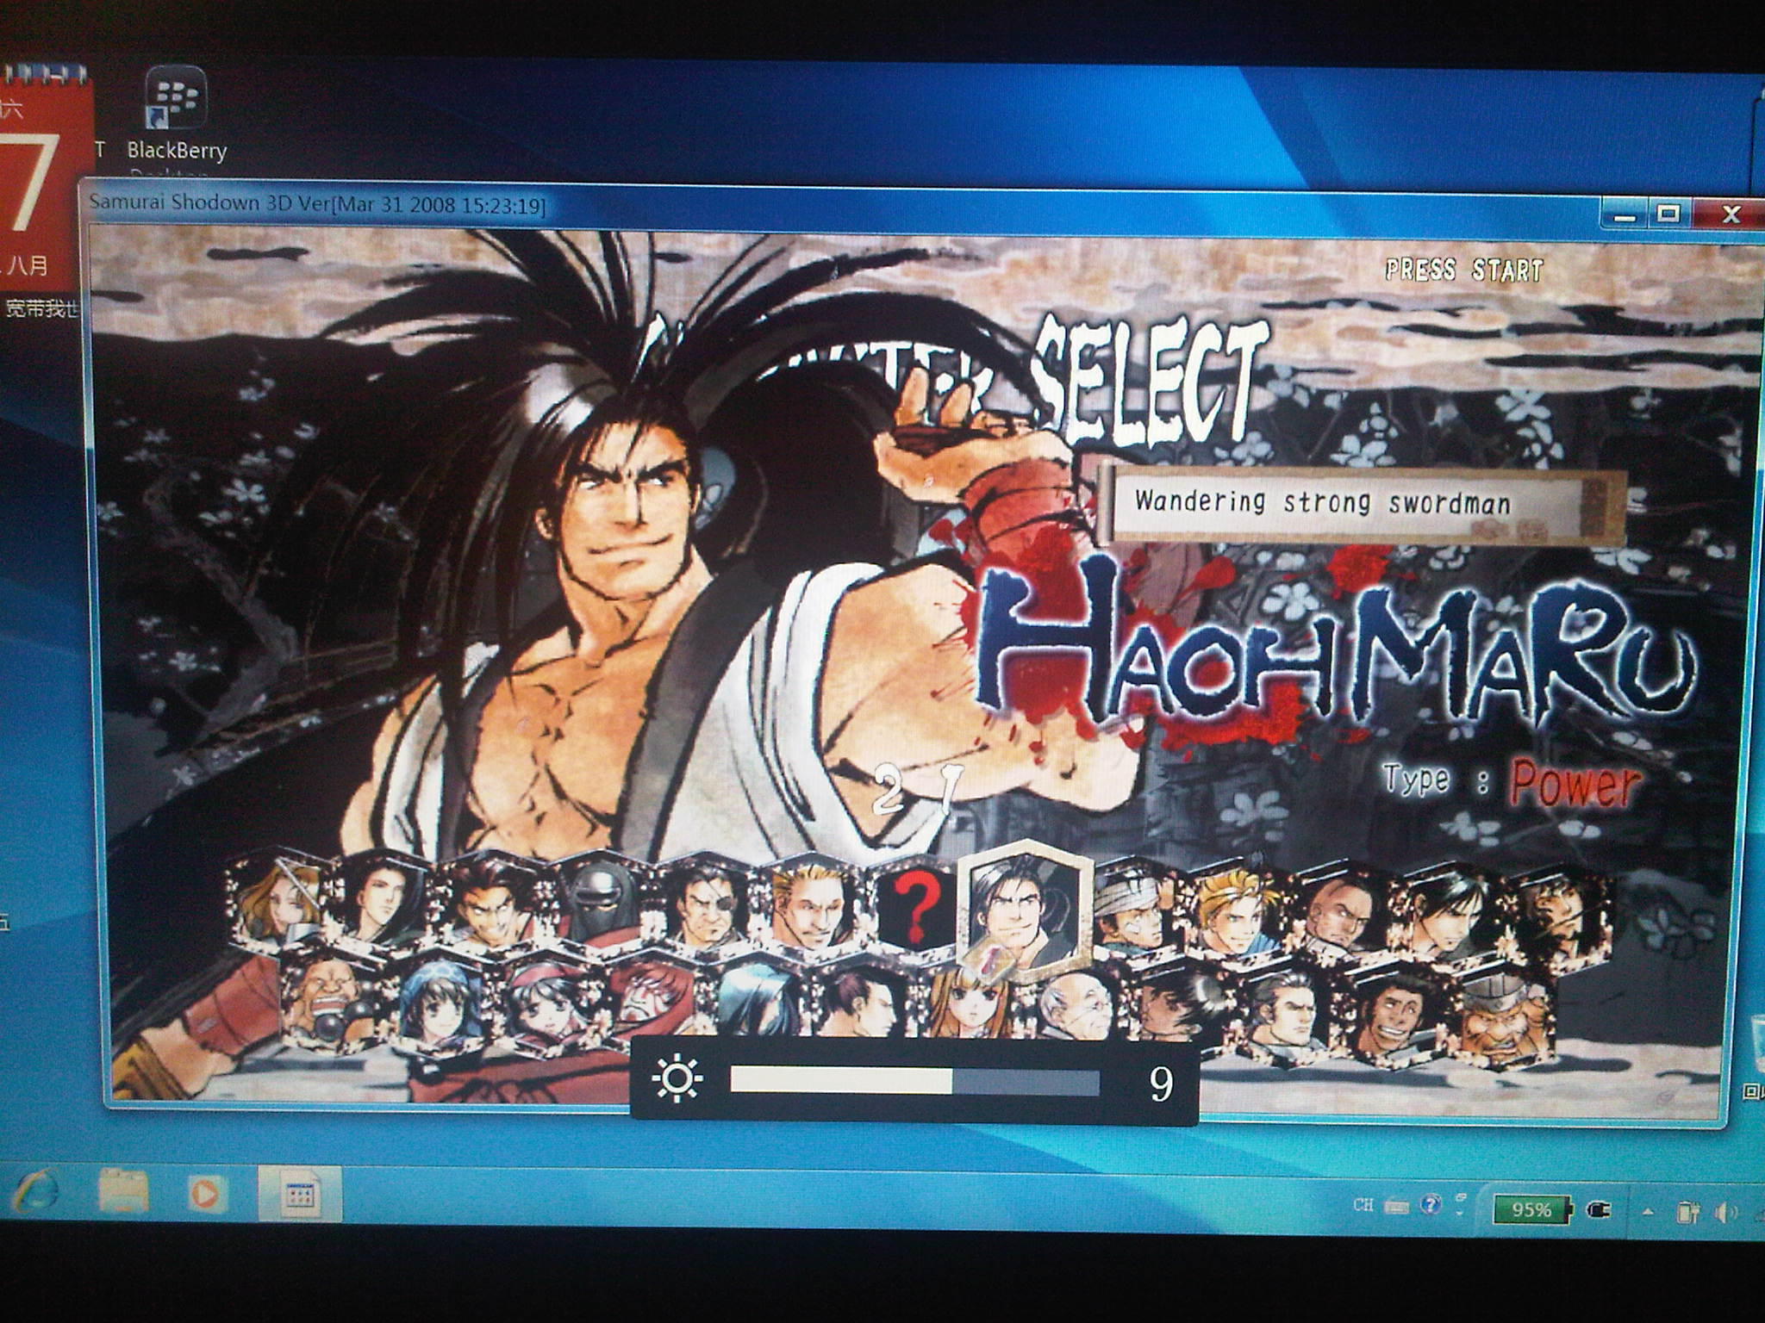
Task: Pick the blond mustached man next to question mark
Action: click(812, 904)
